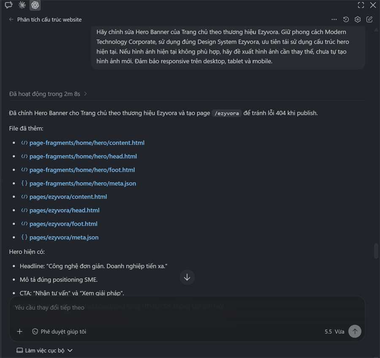
Task: Start new chat compose icon
Action: tap(369, 19)
